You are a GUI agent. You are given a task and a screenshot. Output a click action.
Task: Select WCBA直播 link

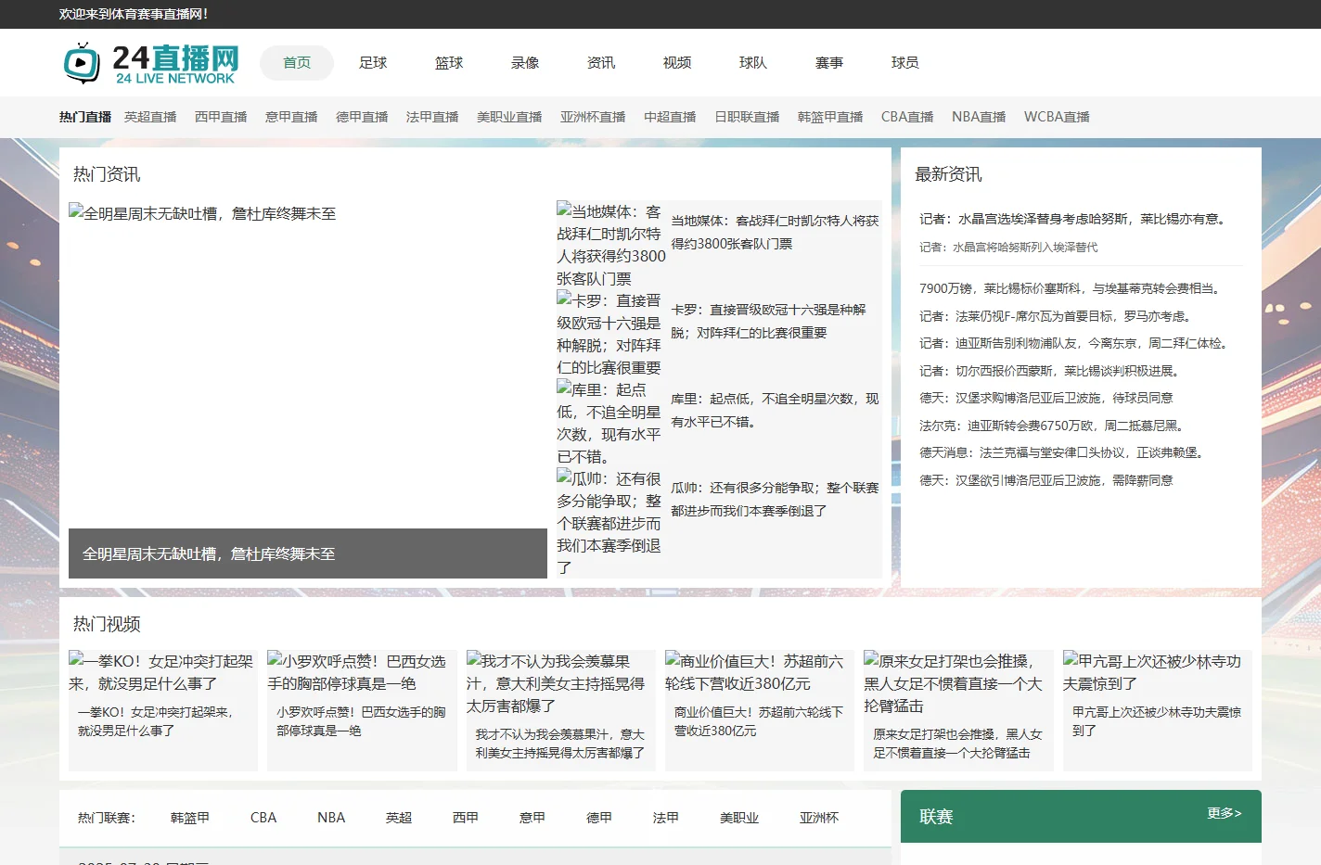tap(1057, 117)
